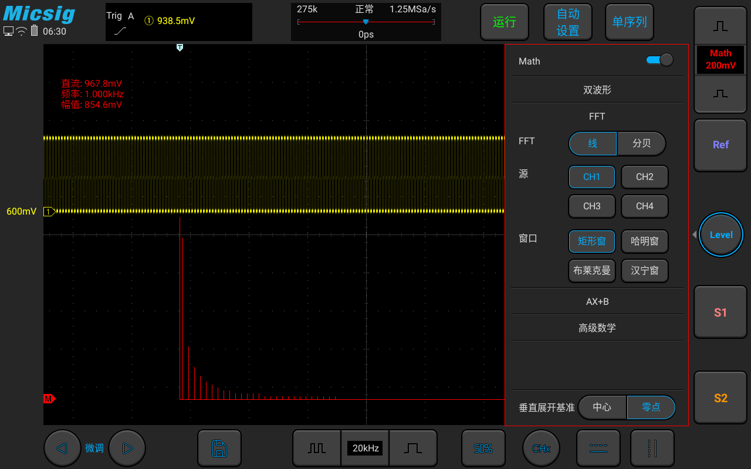Click the Wi-Fi status icon

coord(22,32)
